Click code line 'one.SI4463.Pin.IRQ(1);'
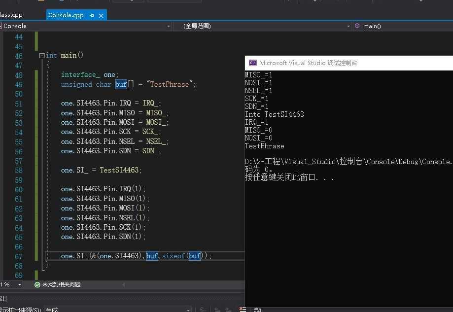Image resolution: width=453 pixels, height=312 pixels. [104, 189]
